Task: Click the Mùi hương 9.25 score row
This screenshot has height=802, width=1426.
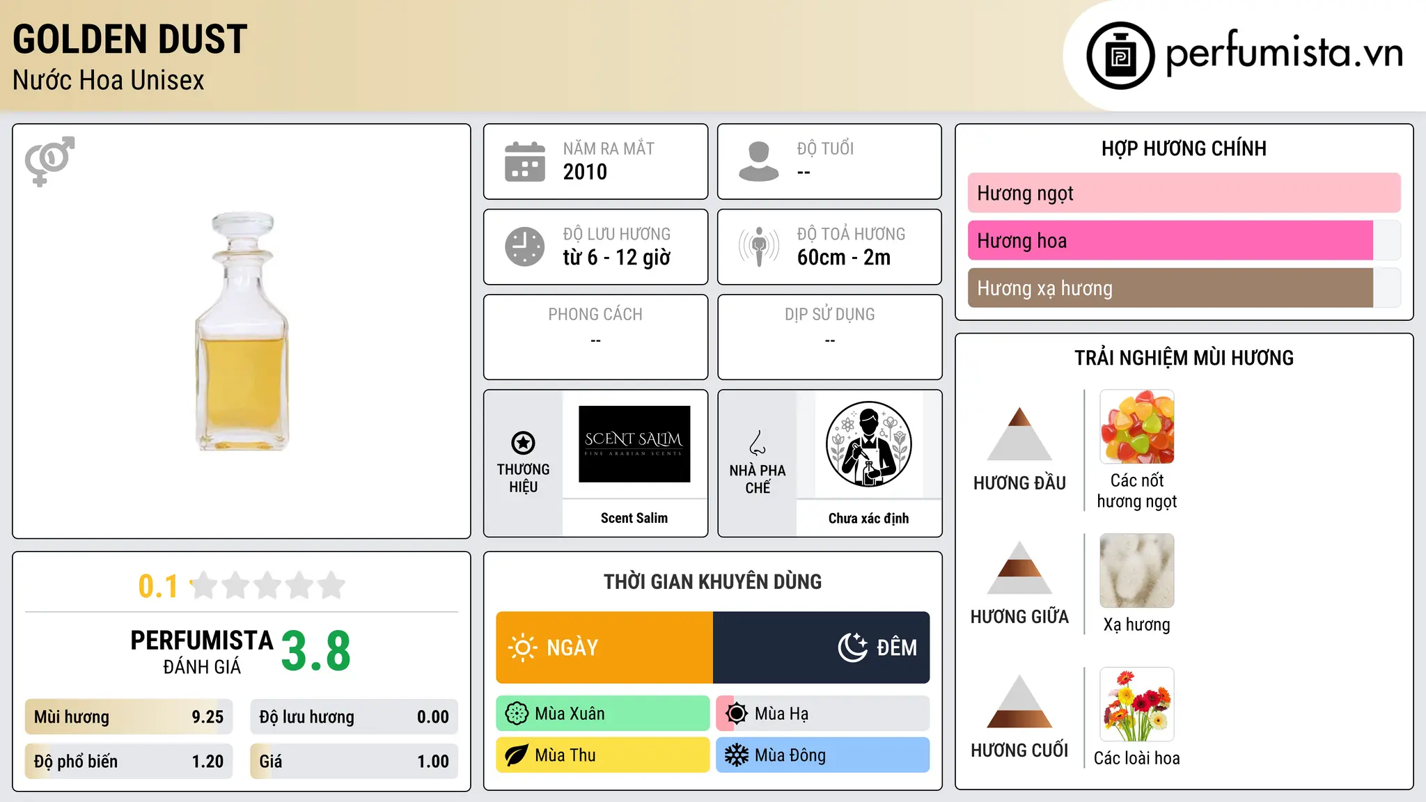Action: (x=129, y=717)
